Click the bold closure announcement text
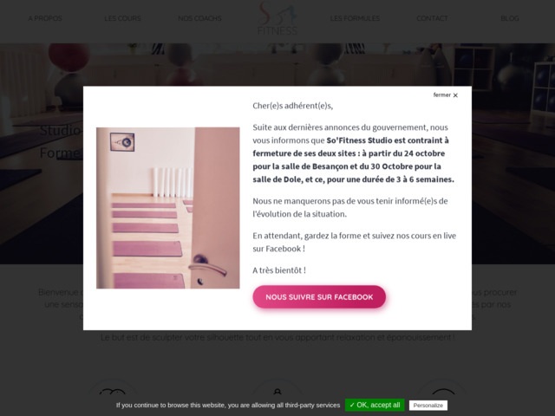 pos(353,159)
